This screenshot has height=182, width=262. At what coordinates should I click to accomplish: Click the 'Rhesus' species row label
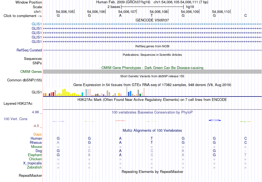tap(36, 142)
